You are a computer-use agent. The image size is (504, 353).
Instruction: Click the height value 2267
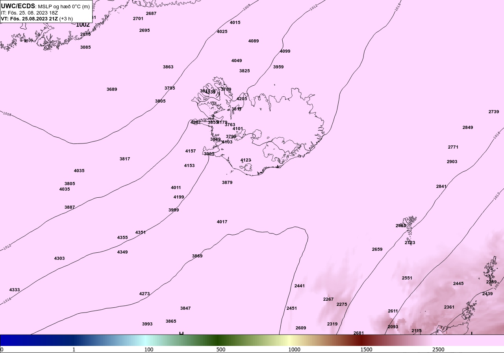point(328,299)
